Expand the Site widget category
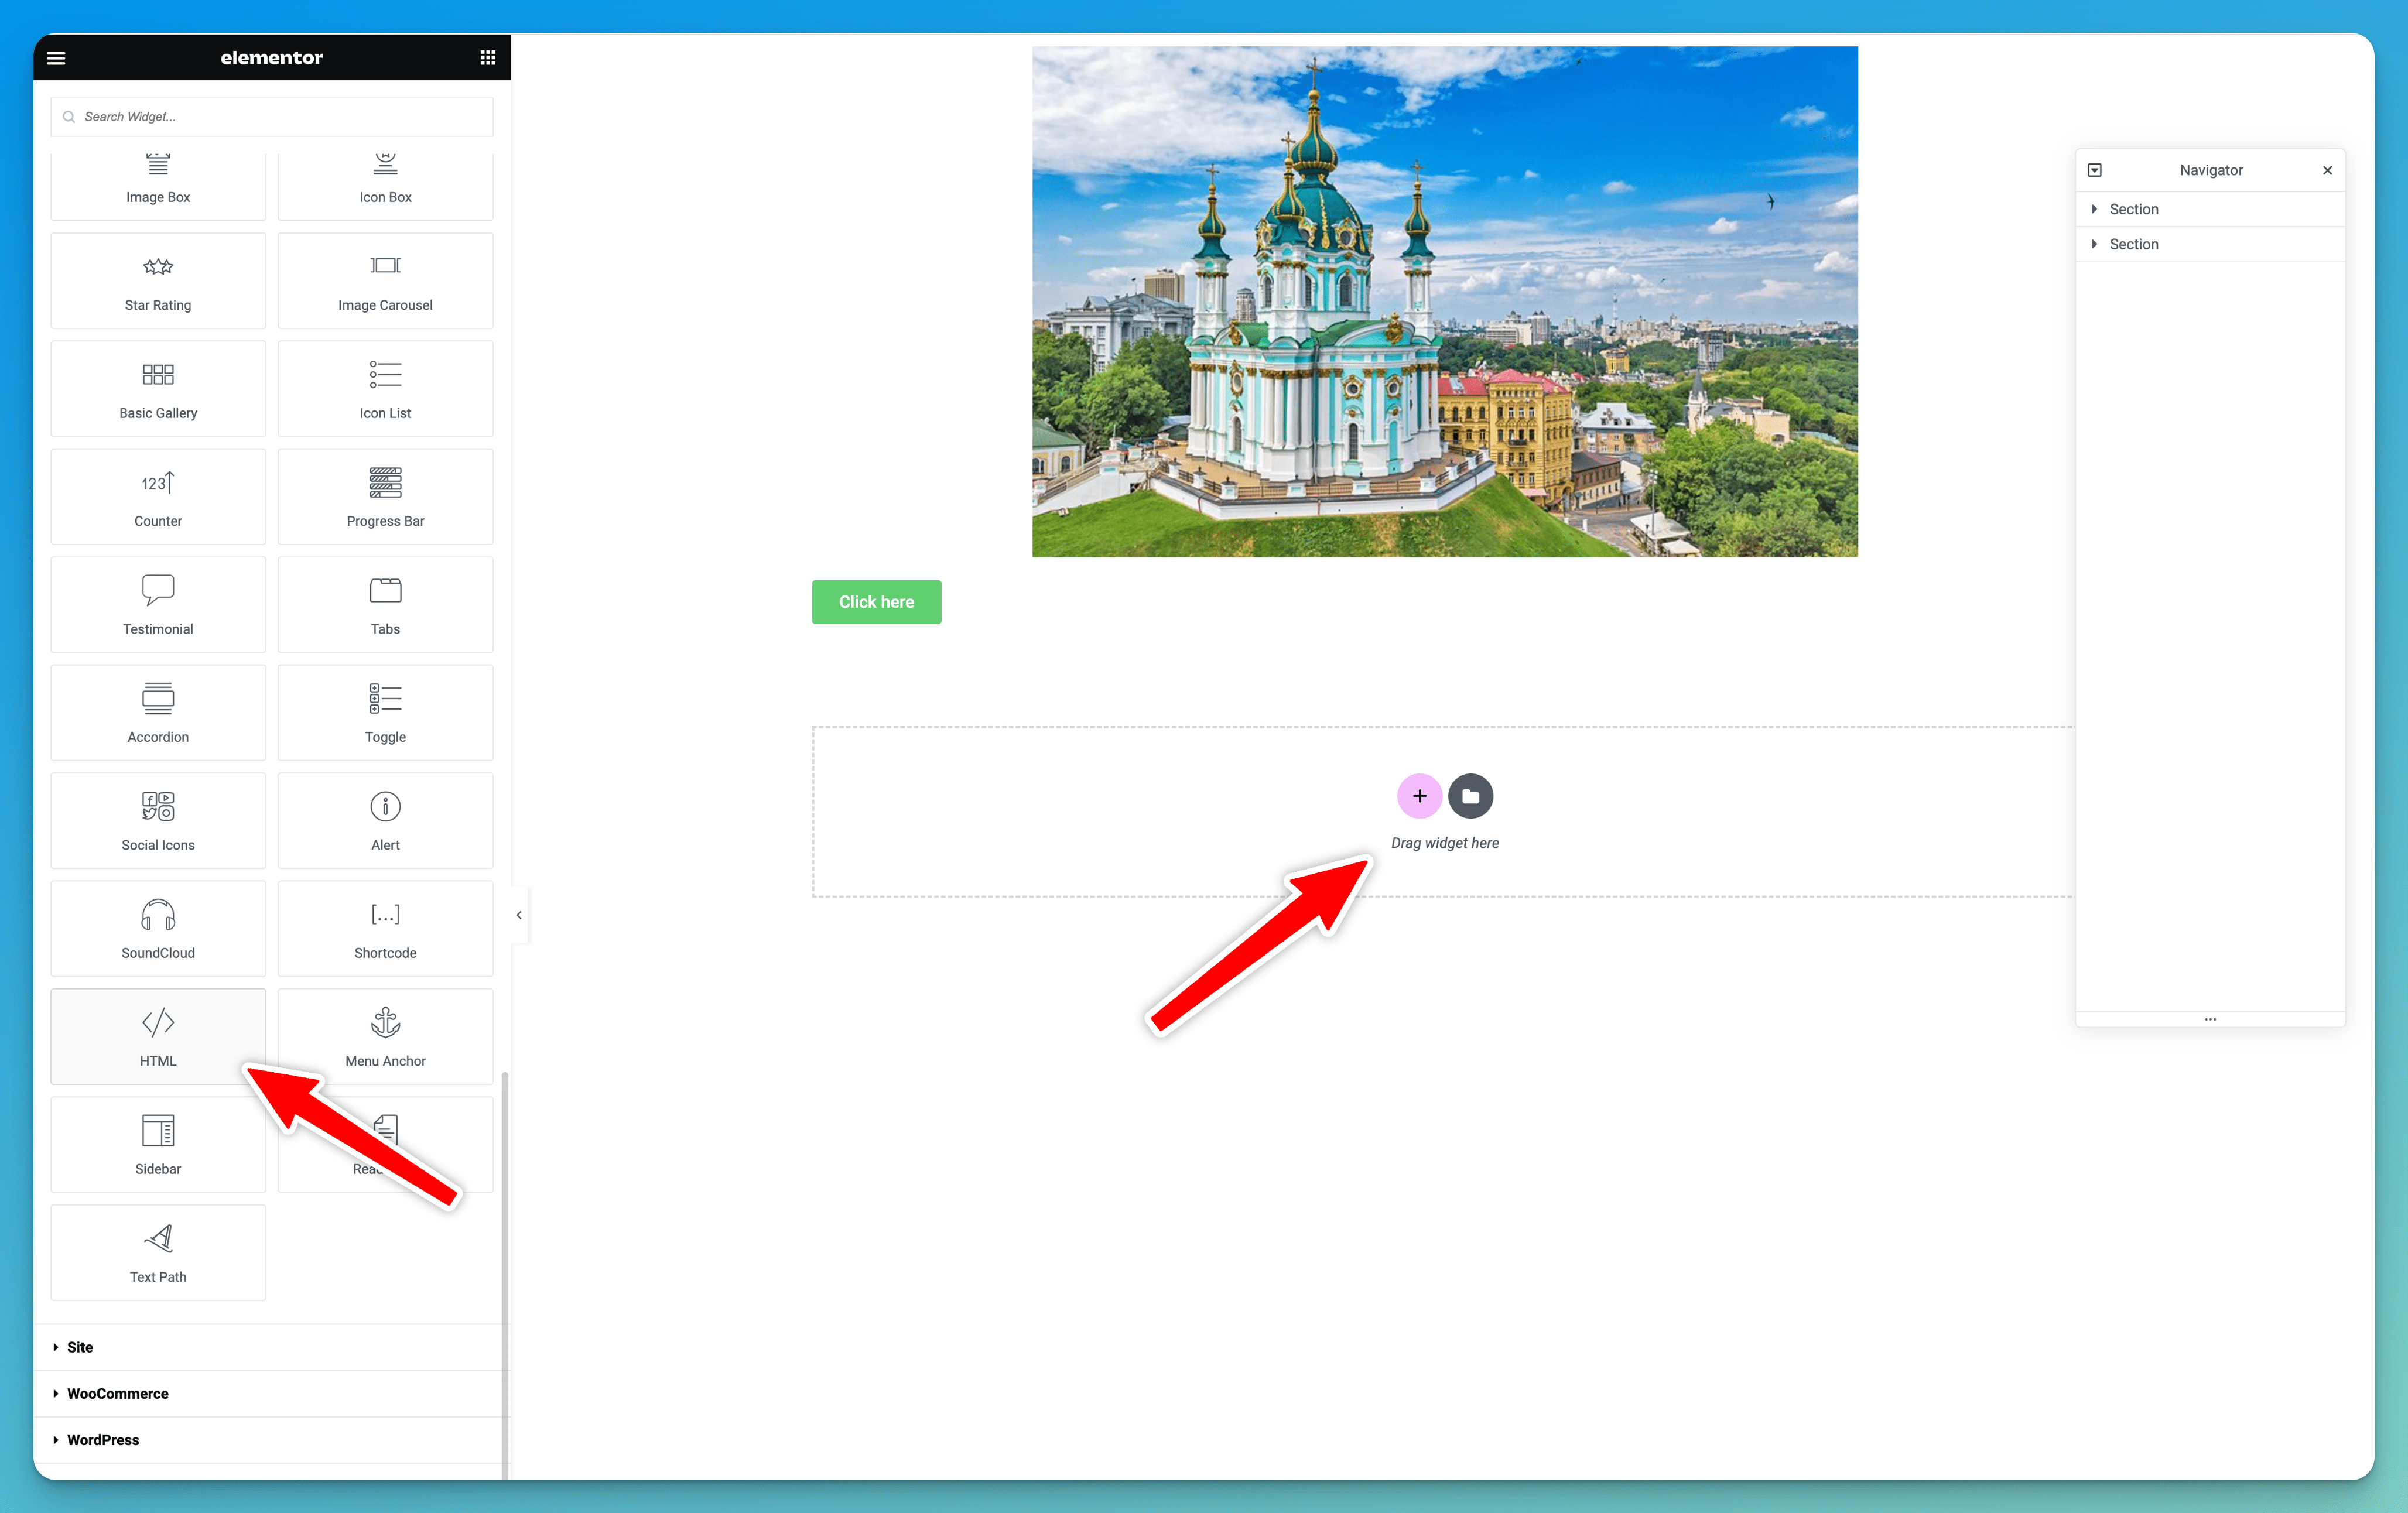This screenshot has height=1513, width=2408. pyautogui.click(x=80, y=1347)
